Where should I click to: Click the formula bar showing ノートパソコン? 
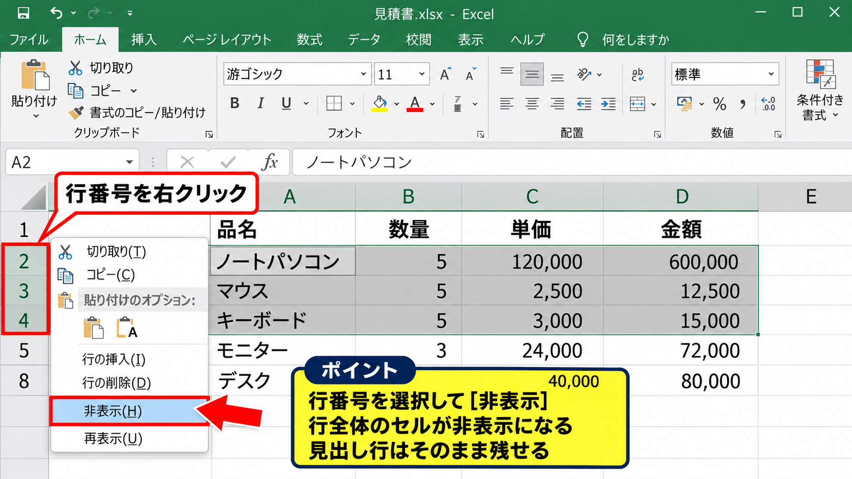572,162
